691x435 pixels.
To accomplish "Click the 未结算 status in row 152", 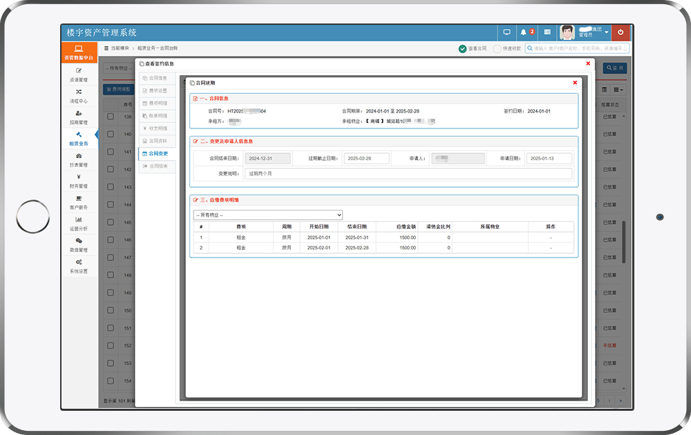I will pyautogui.click(x=609, y=346).
